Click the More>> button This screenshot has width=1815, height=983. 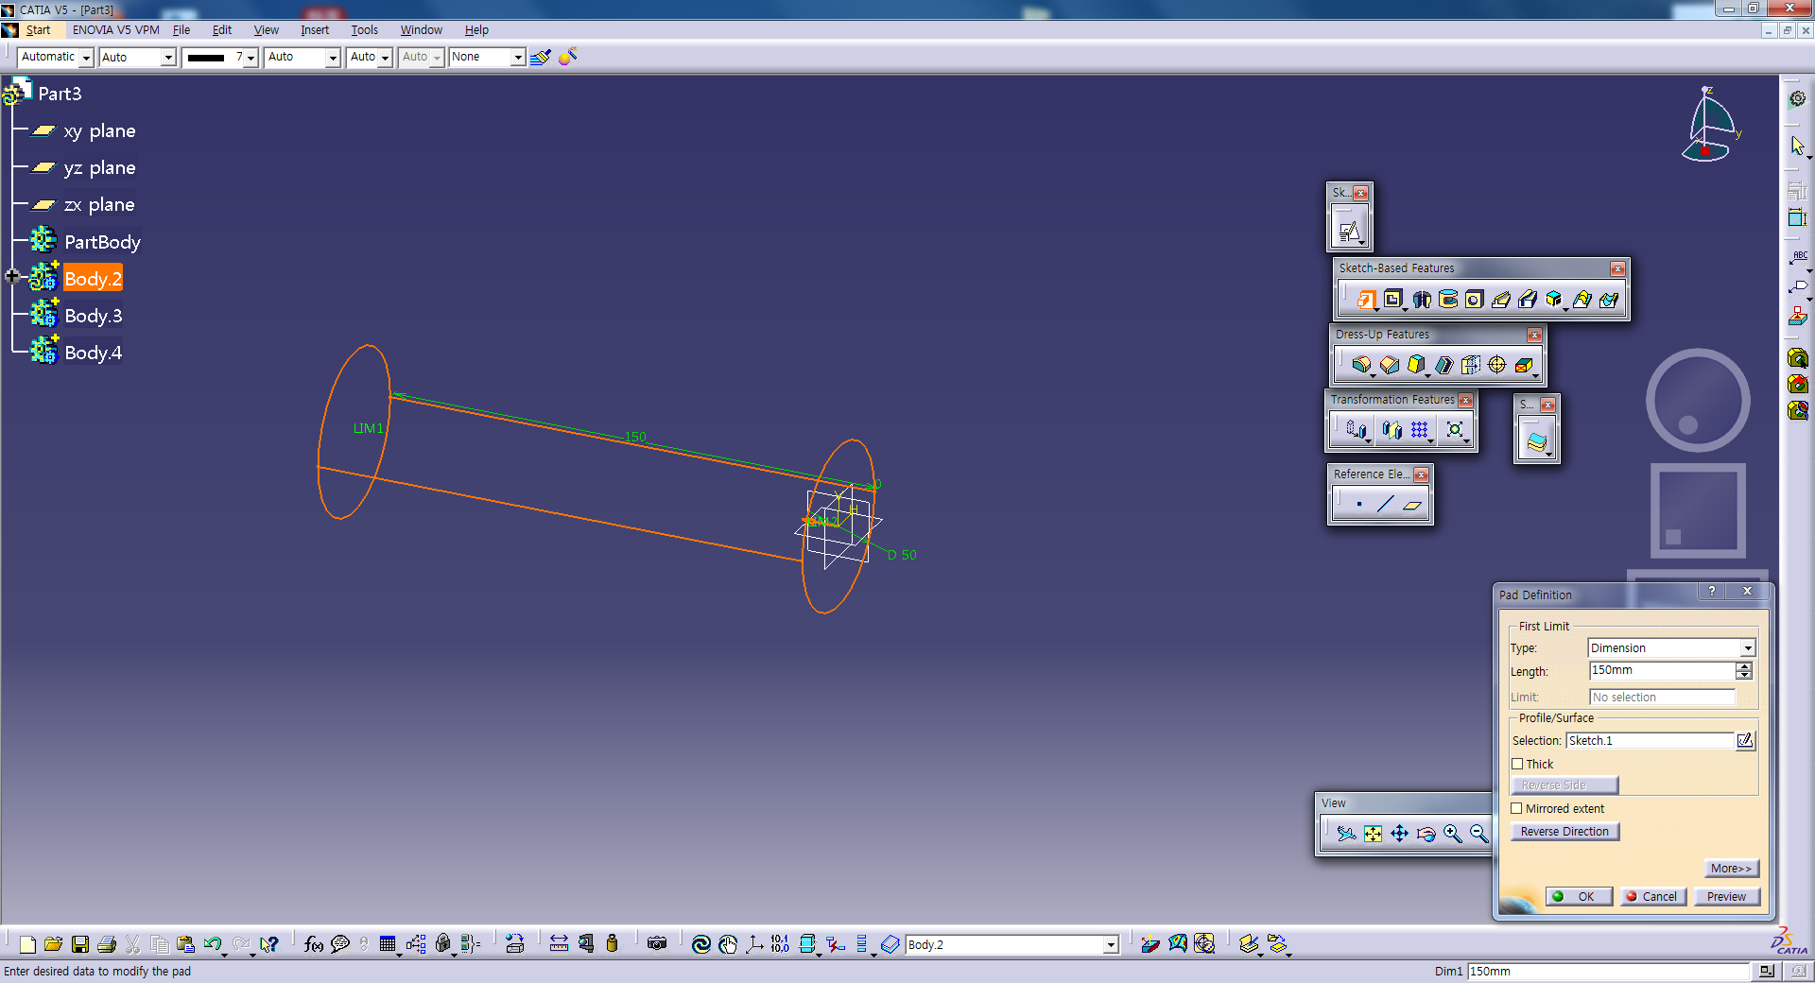click(x=1732, y=868)
